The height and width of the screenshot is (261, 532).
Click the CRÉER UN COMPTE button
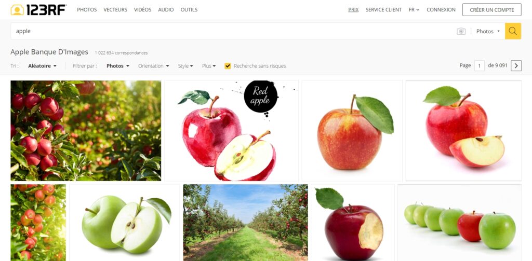click(491, 10)
